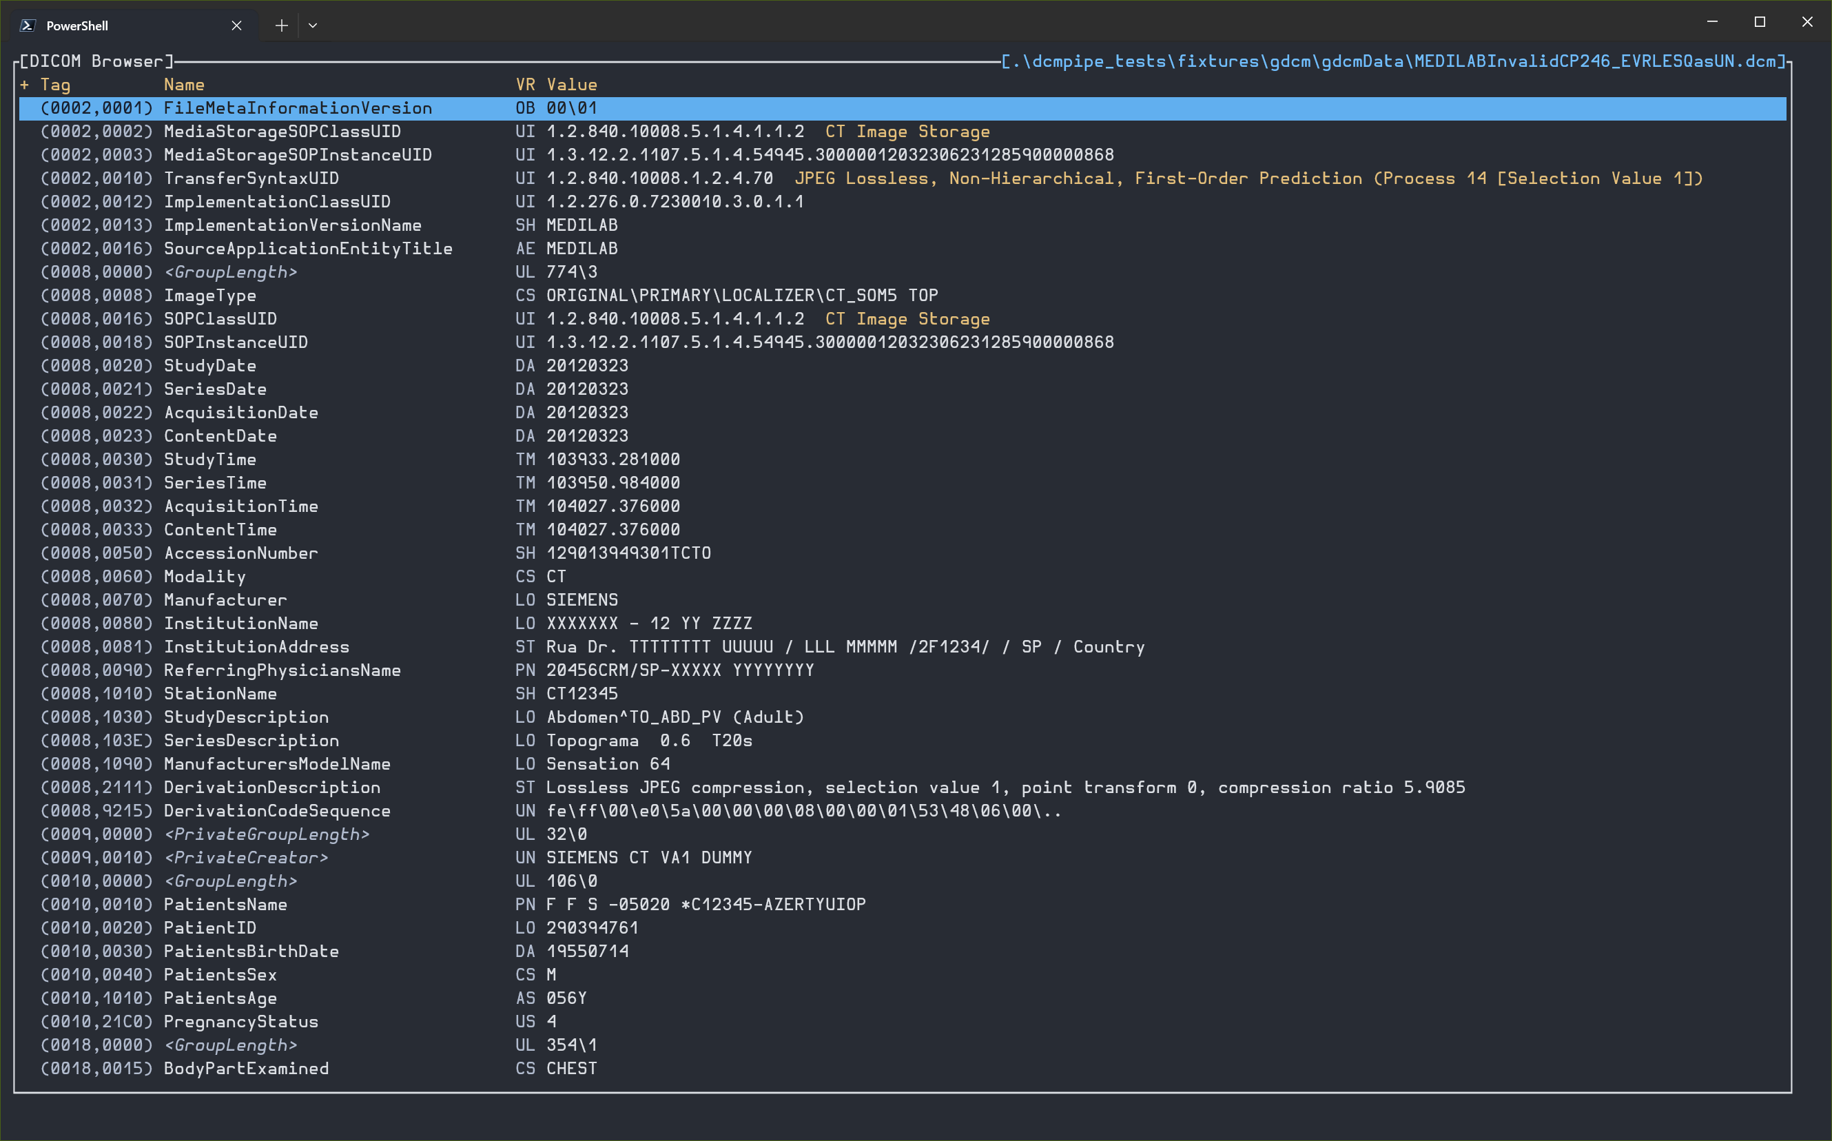
Task: Select the ContentDate row
Action: tap(903, 435)
